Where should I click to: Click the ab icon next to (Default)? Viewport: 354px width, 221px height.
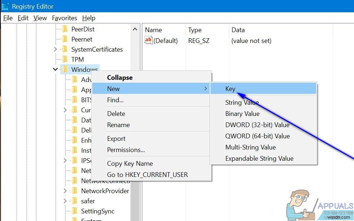(148, 40)
